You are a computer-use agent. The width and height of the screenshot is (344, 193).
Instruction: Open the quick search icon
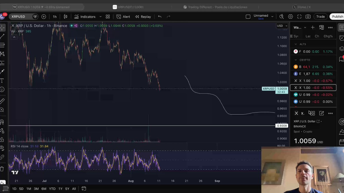(282, 17)
